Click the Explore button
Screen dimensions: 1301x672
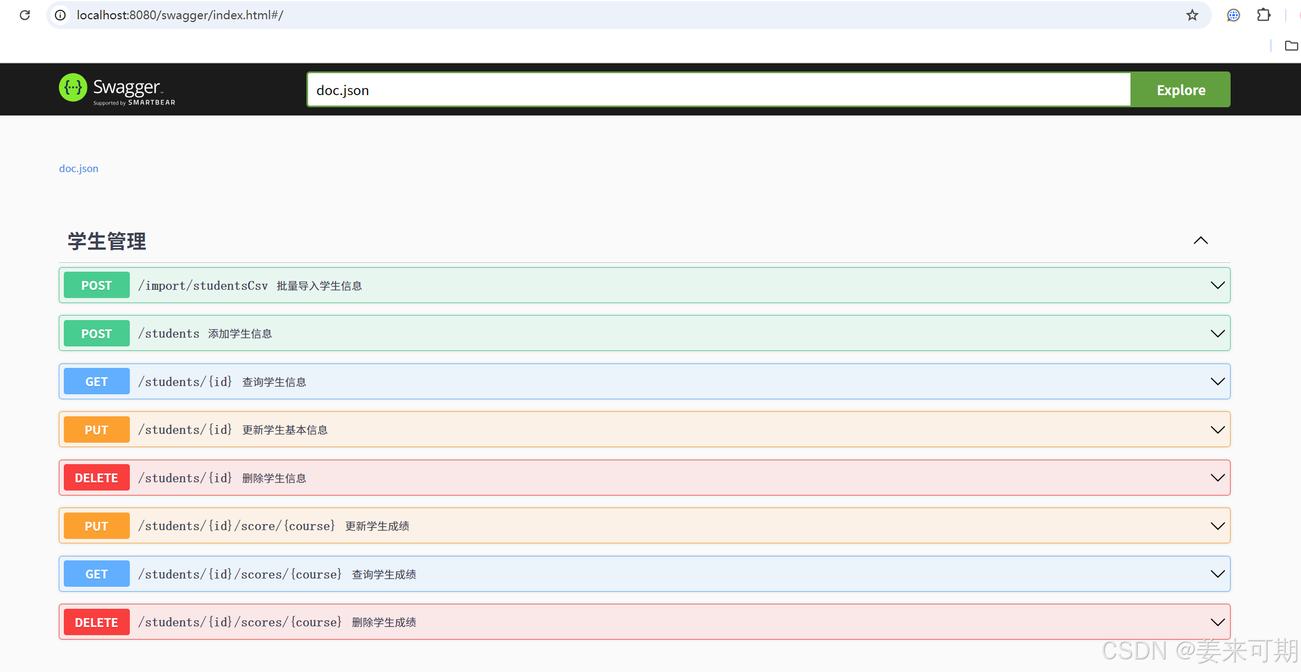[1181, 90]
